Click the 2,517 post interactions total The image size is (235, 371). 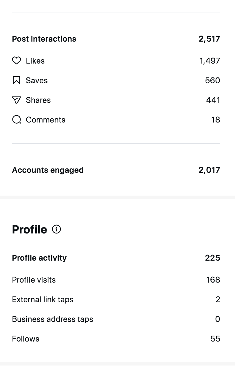tap(209, 39)
